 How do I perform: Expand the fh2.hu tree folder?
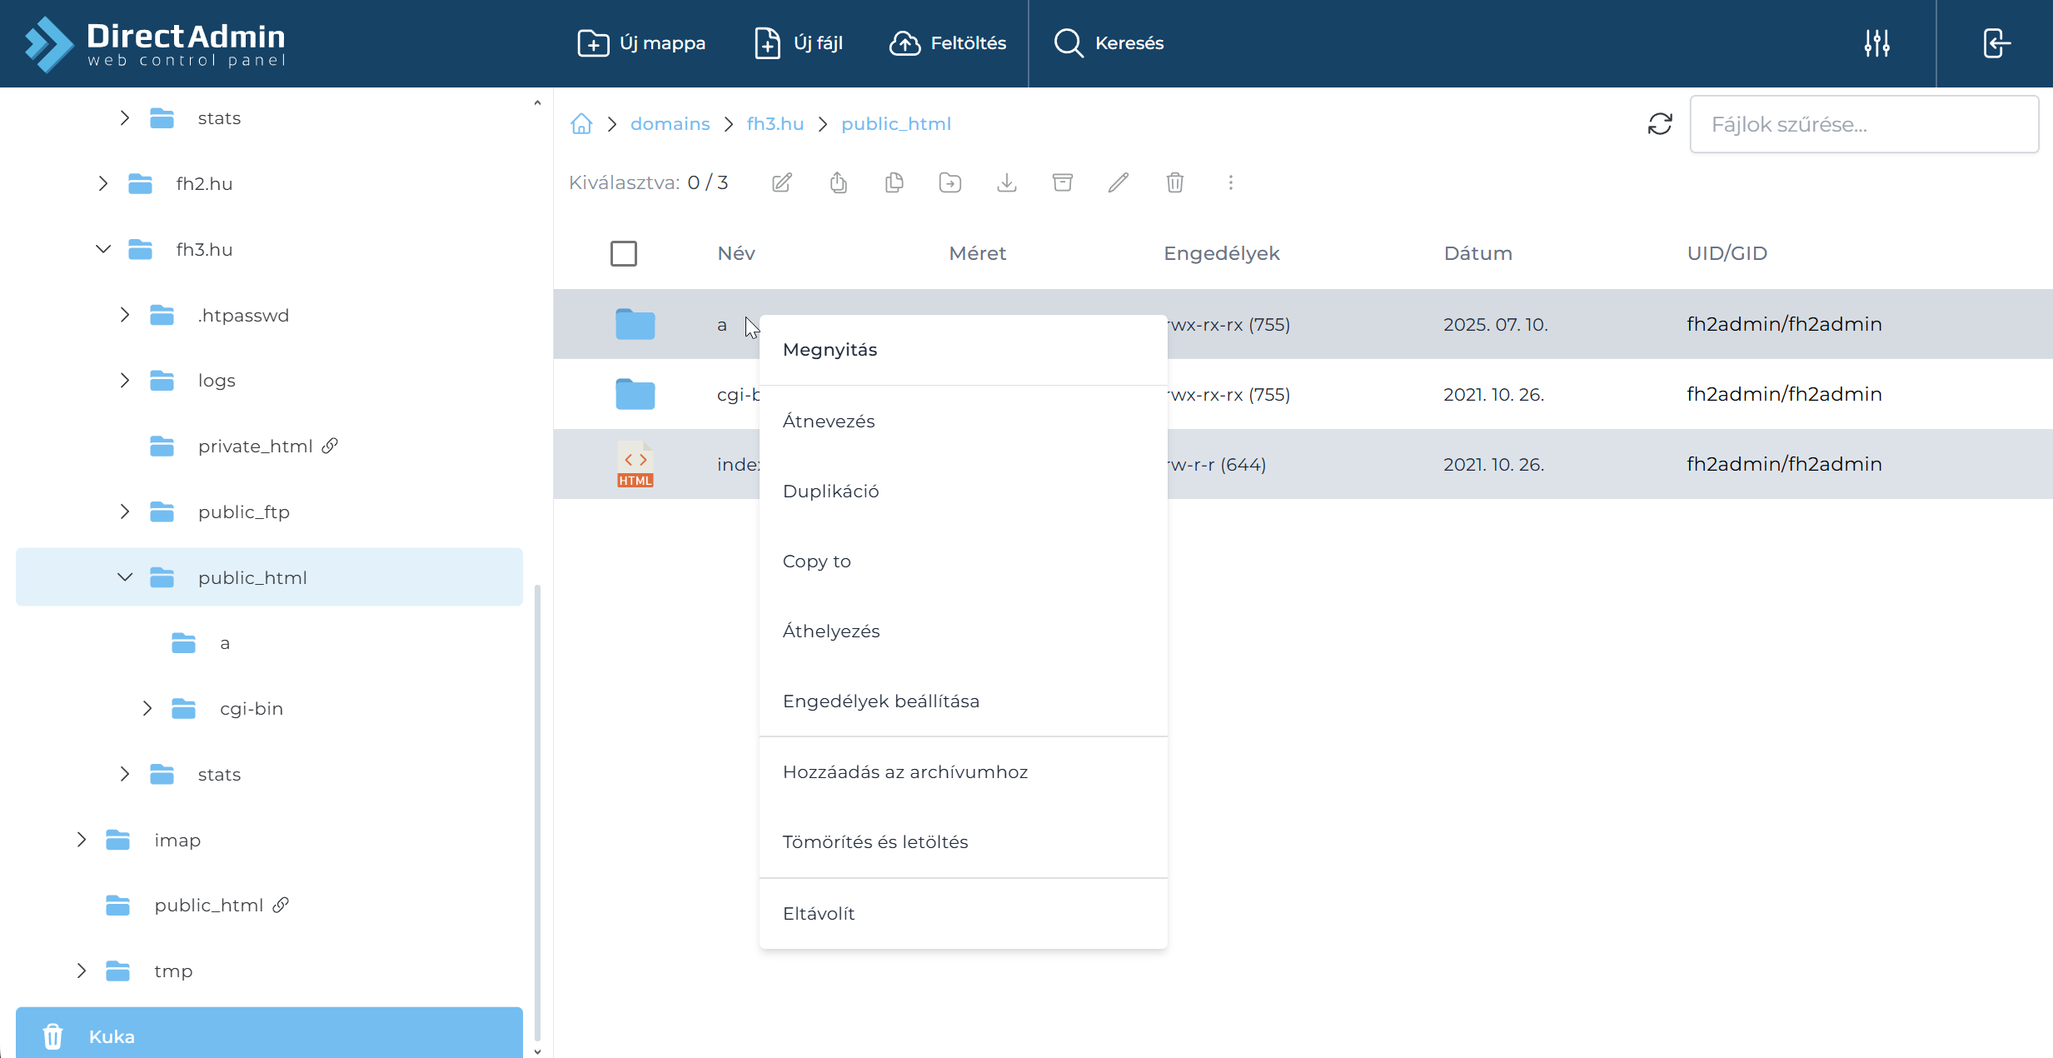(x=103, y=183)
